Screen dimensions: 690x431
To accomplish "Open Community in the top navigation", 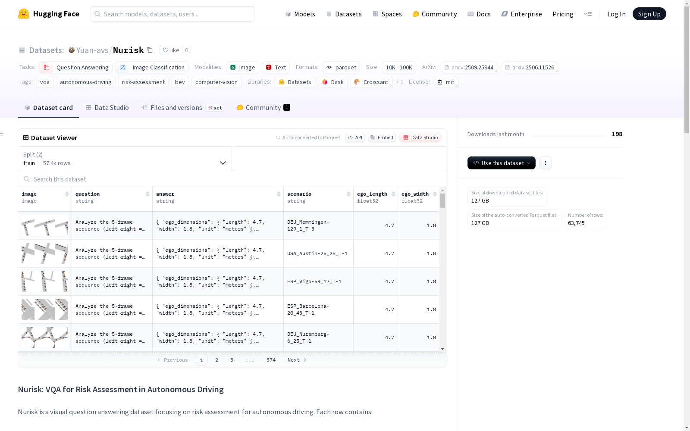I will pyautogui.click(x=434, y=14).
